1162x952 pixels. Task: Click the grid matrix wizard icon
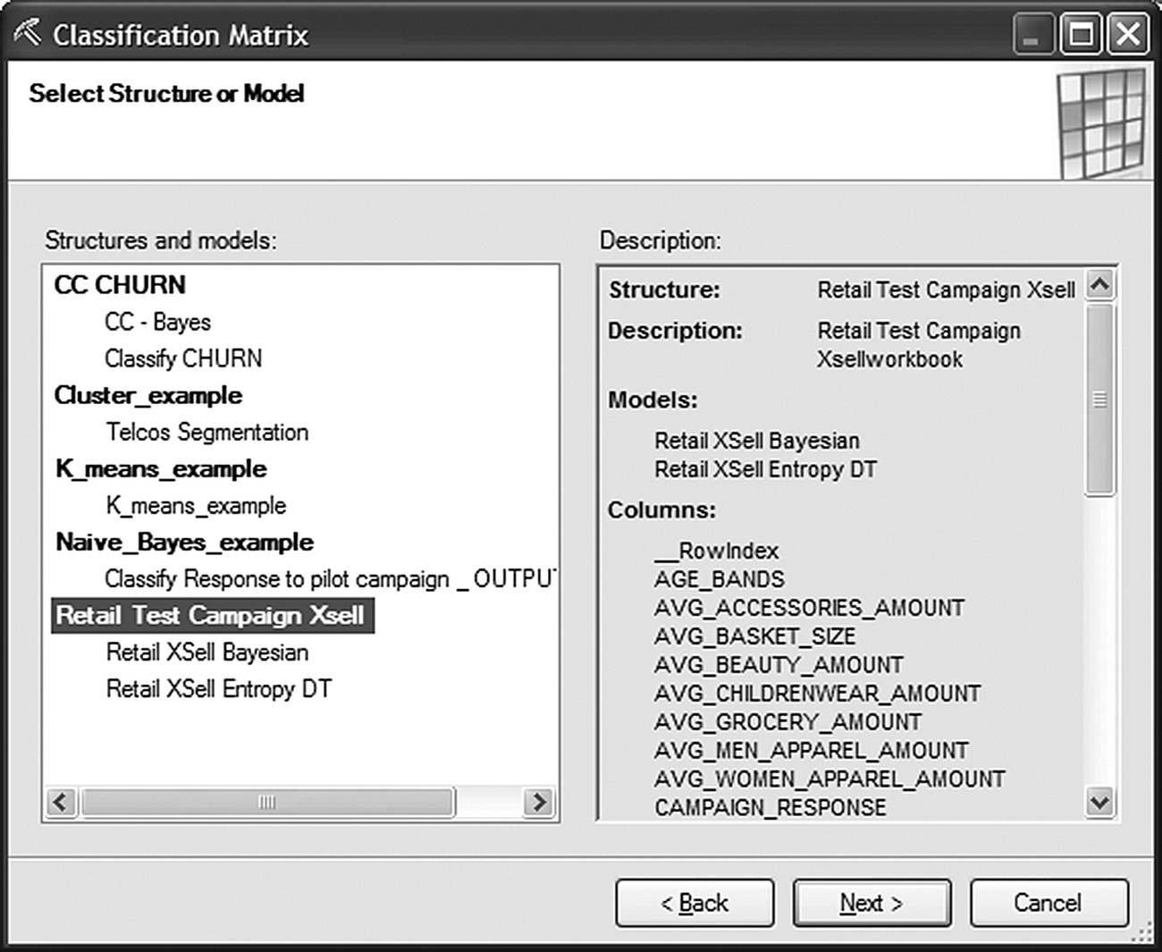click(1101, 122)
